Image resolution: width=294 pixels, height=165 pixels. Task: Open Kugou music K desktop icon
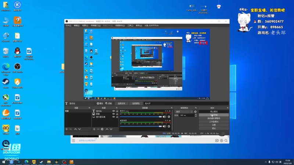click(17, 6)
